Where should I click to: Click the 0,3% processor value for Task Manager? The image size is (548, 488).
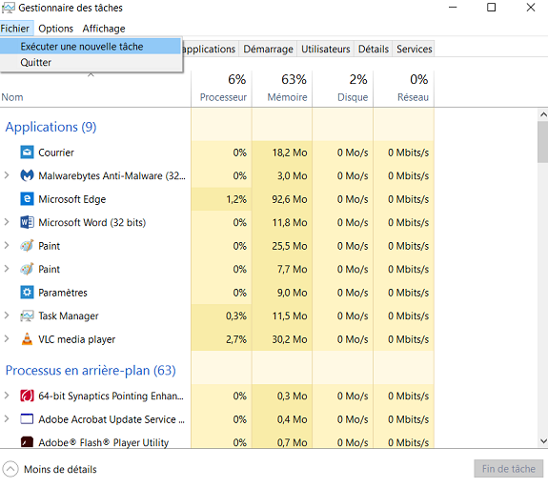pyautogui.click(x=236, y=316)
